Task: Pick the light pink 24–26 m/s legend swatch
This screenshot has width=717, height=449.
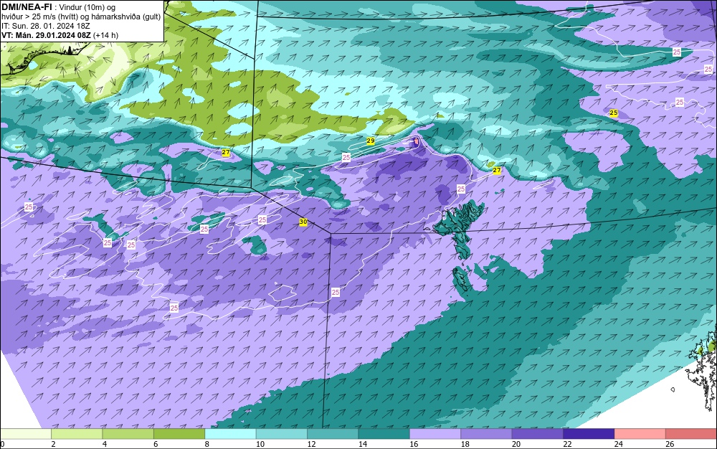Action: click(640, 434)
